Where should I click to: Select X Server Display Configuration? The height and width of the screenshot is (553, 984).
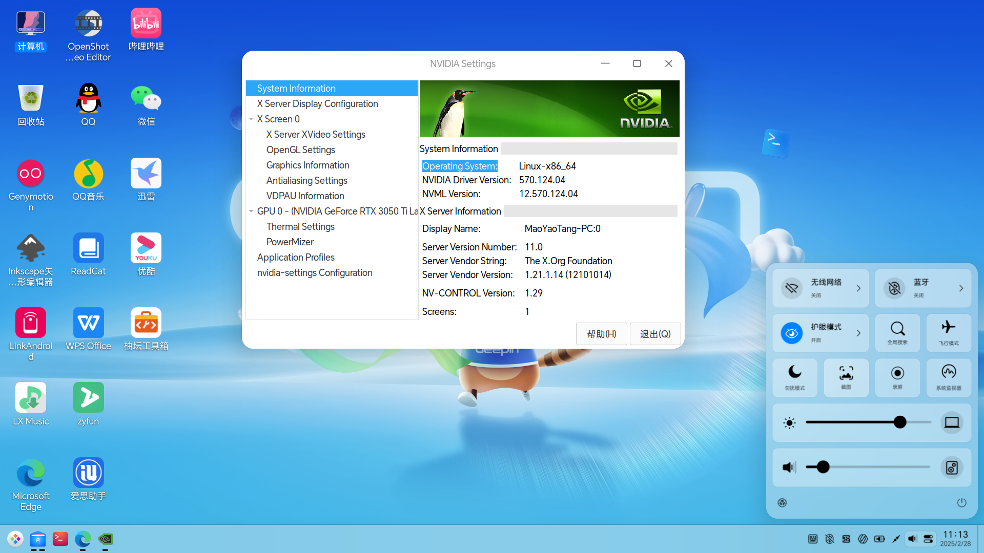317,103
